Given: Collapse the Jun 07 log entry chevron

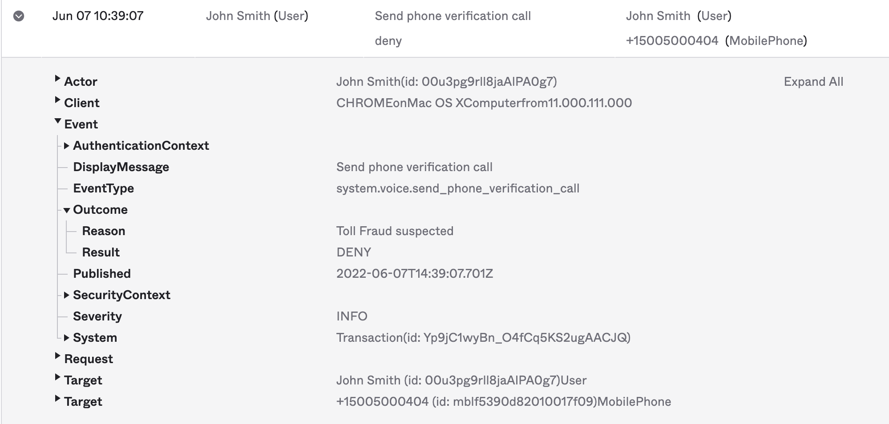Looking at the screenshot, I should coord(19,16).
